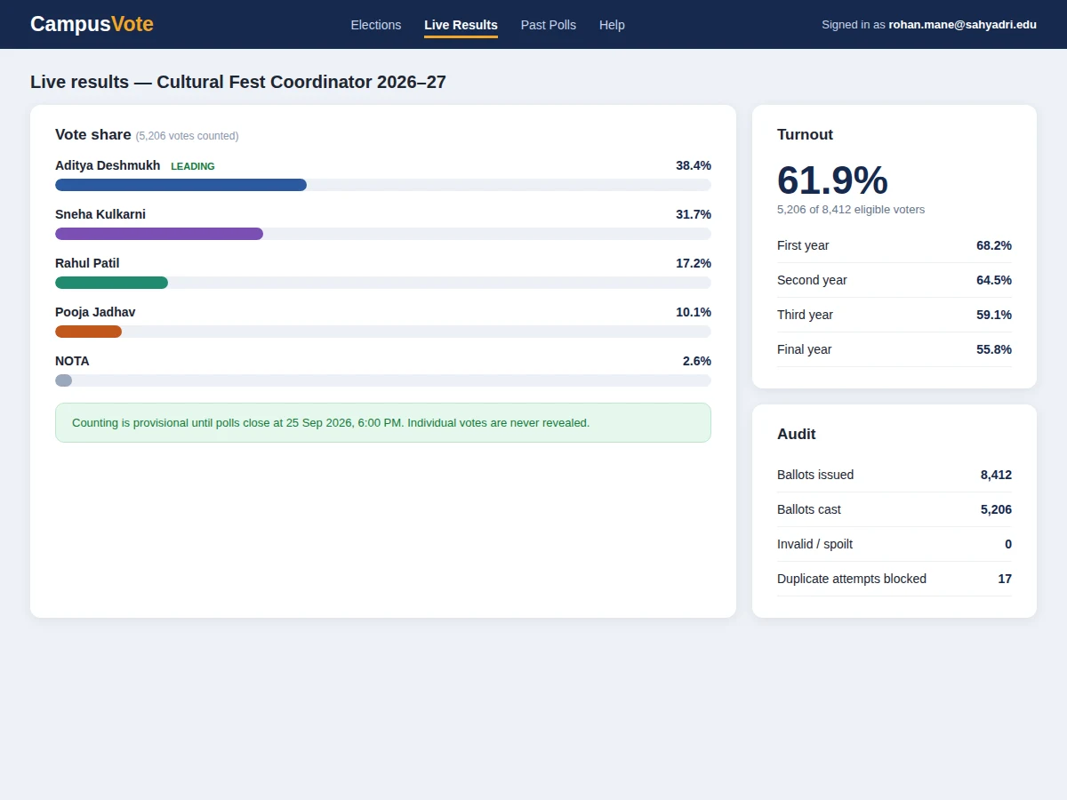The height and width of the screenshot is (800, 1067).
Task: Click the Duplicate attempts blocked row
Action: coord(895,579)
